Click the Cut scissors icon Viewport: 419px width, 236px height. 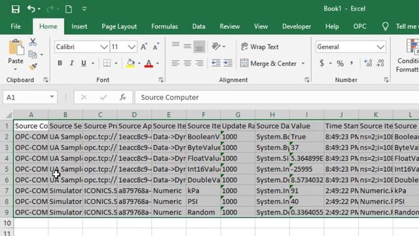click(33, 42)
